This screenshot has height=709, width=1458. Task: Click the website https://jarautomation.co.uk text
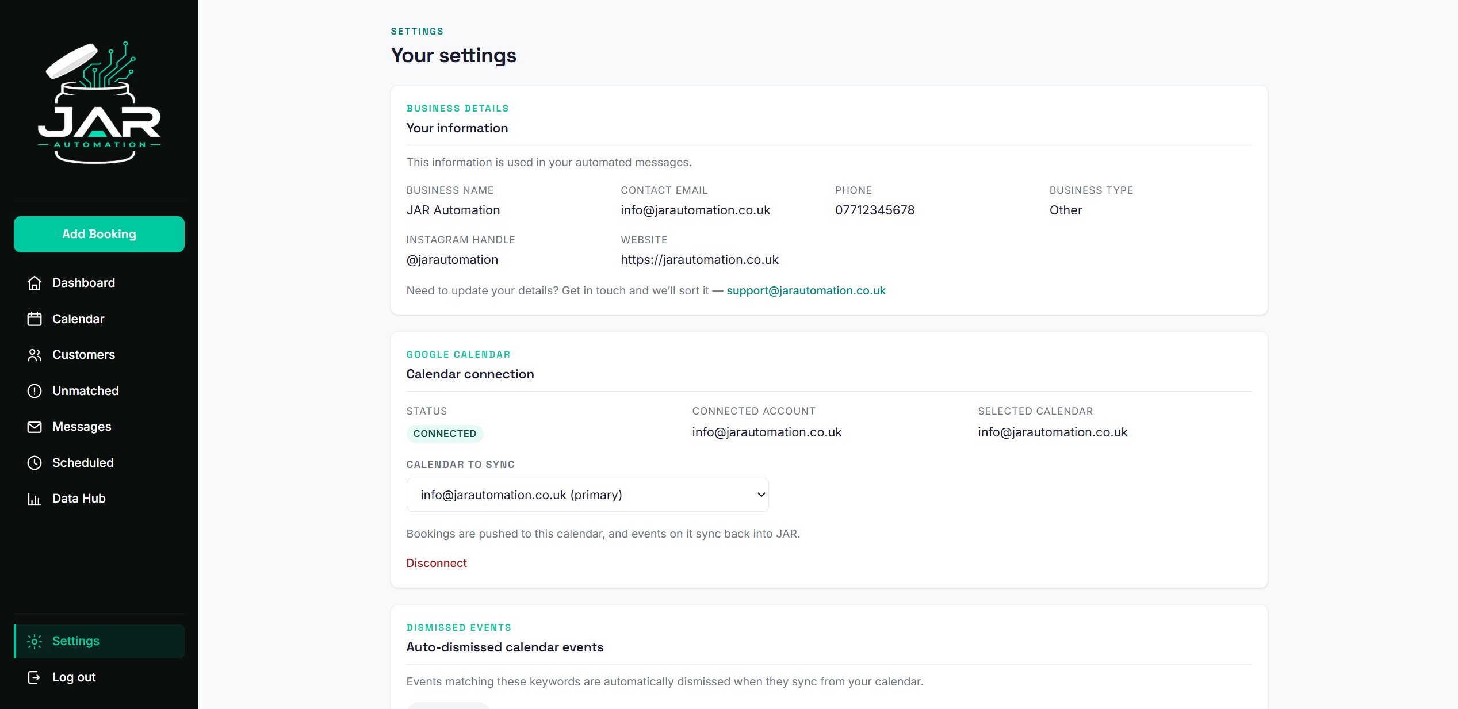(x=699, y=260)
